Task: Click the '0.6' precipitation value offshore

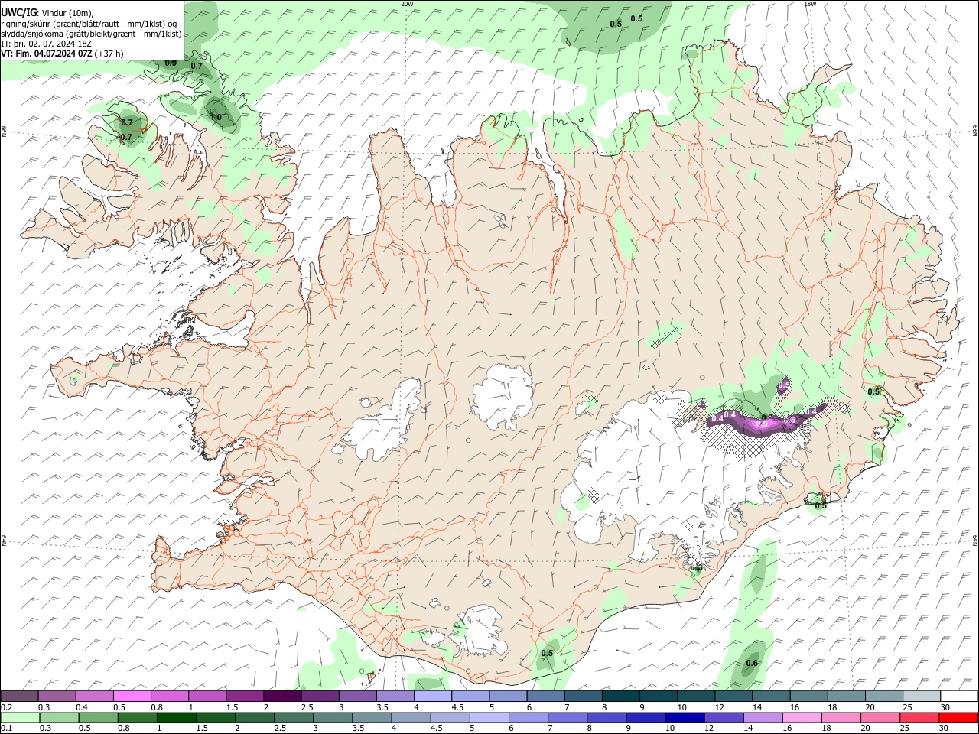Action: [752, 663]
